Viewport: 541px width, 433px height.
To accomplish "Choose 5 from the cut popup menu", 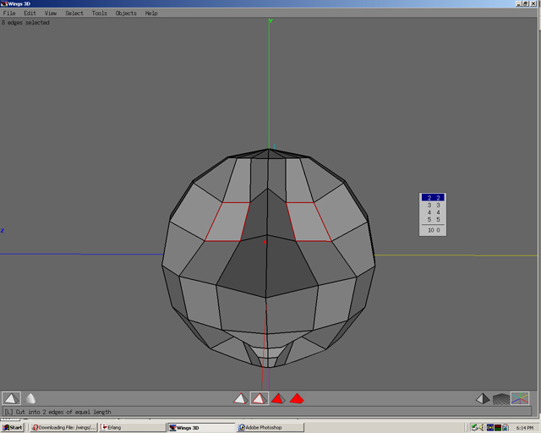I will point(432,220).
